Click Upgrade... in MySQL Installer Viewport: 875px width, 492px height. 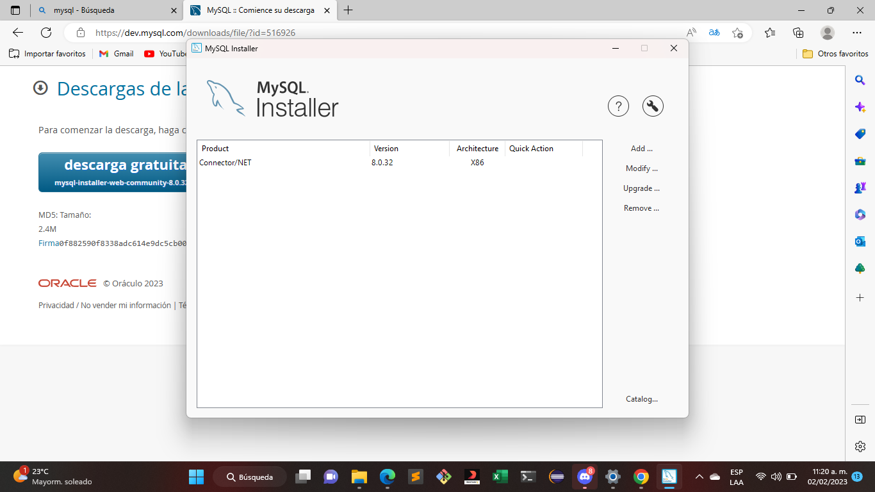pos(641,188)
